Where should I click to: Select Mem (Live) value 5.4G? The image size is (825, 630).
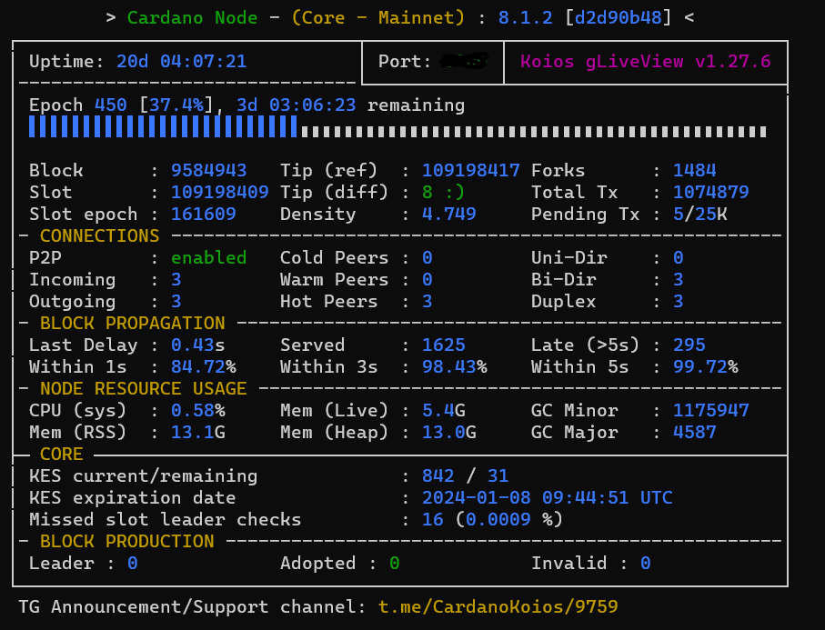tap(444, 411)
